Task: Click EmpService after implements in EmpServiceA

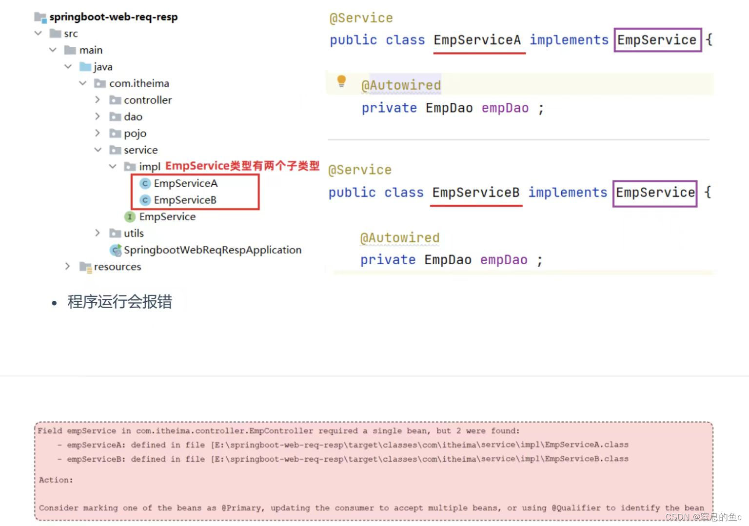Action: tap(657, 40)
